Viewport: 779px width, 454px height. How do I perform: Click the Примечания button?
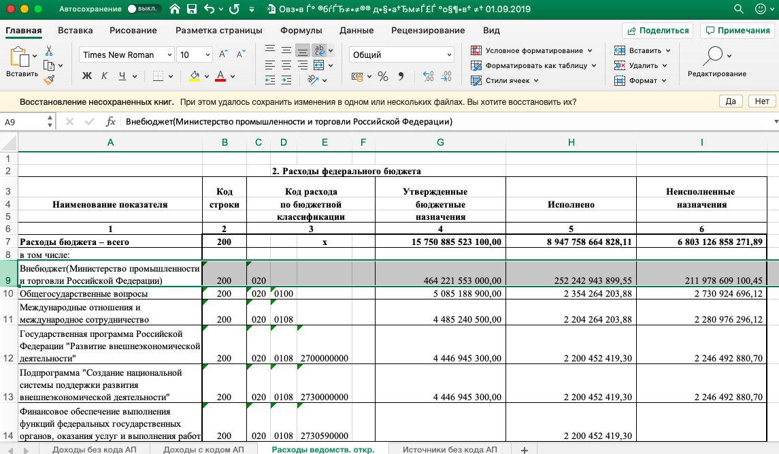click(737, 31)
